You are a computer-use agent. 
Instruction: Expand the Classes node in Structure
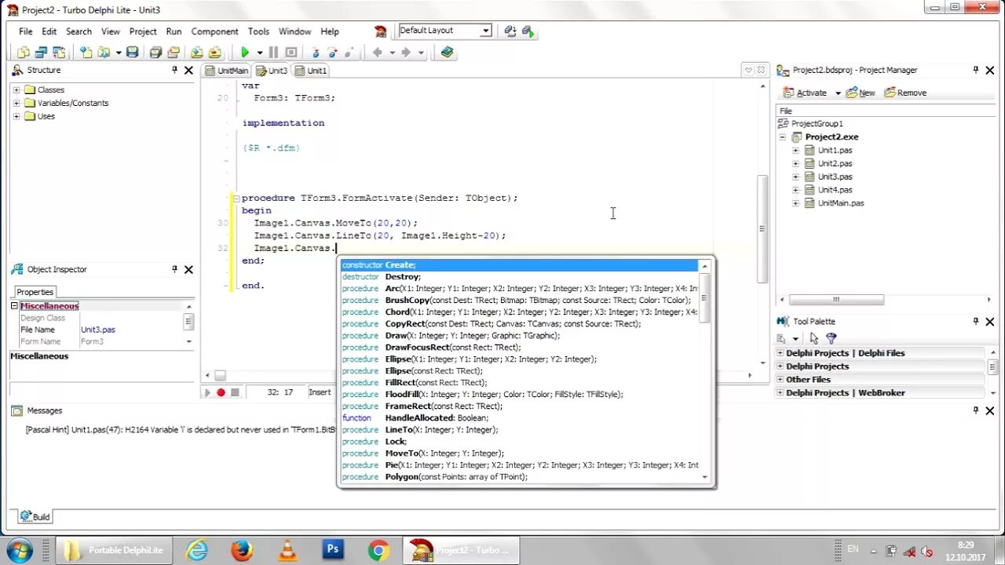[16, 90]
